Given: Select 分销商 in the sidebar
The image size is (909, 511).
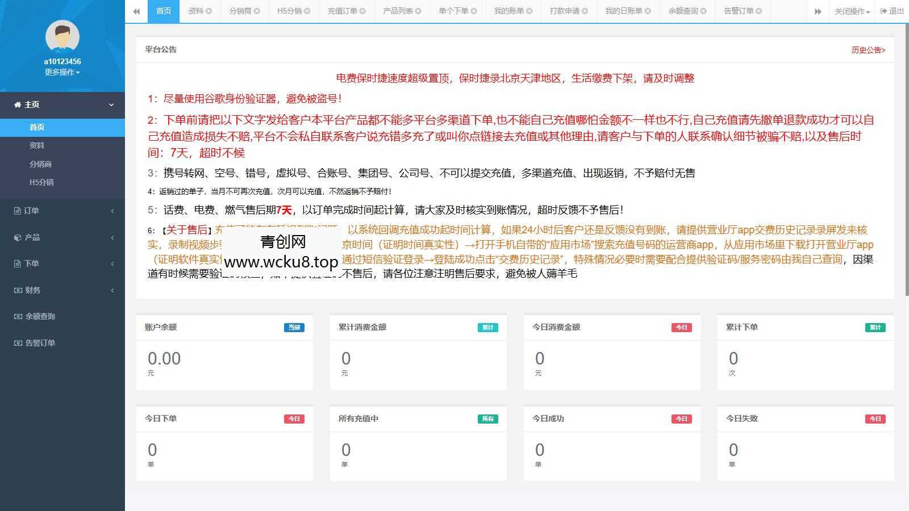Looking at the screenshot, I should [x=40, y=164].
